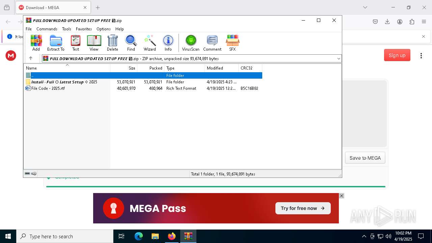The width and height of the screenshot is (432, 243).
Task: Open the Help menu
Action: (x=119, y=29)
